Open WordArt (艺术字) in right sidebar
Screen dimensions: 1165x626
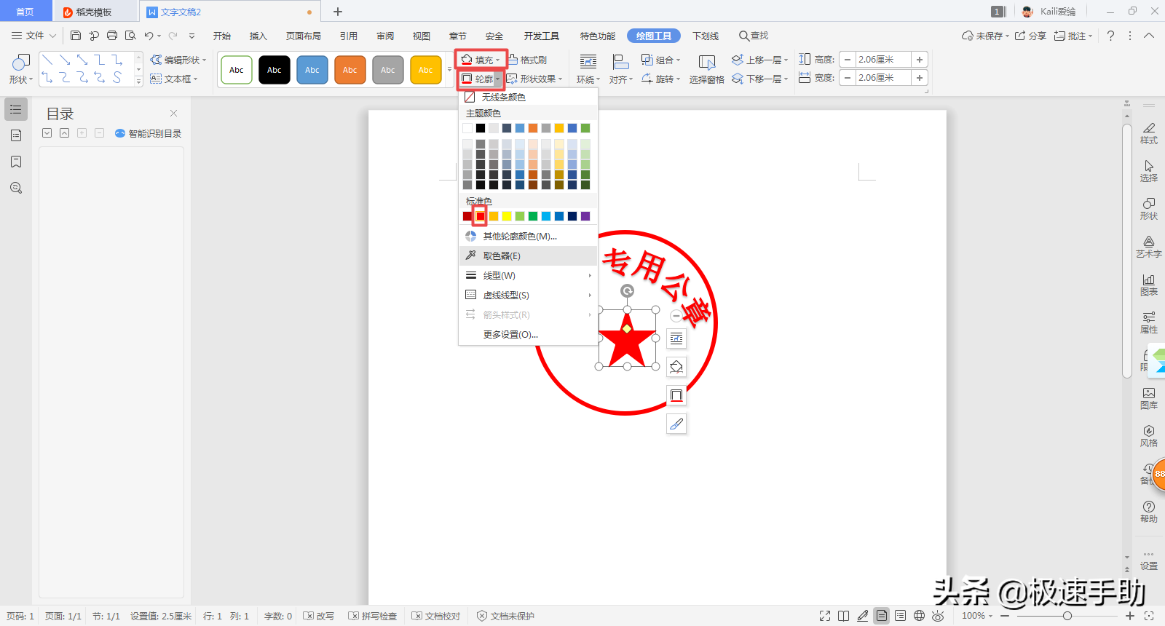(1149, 247)
